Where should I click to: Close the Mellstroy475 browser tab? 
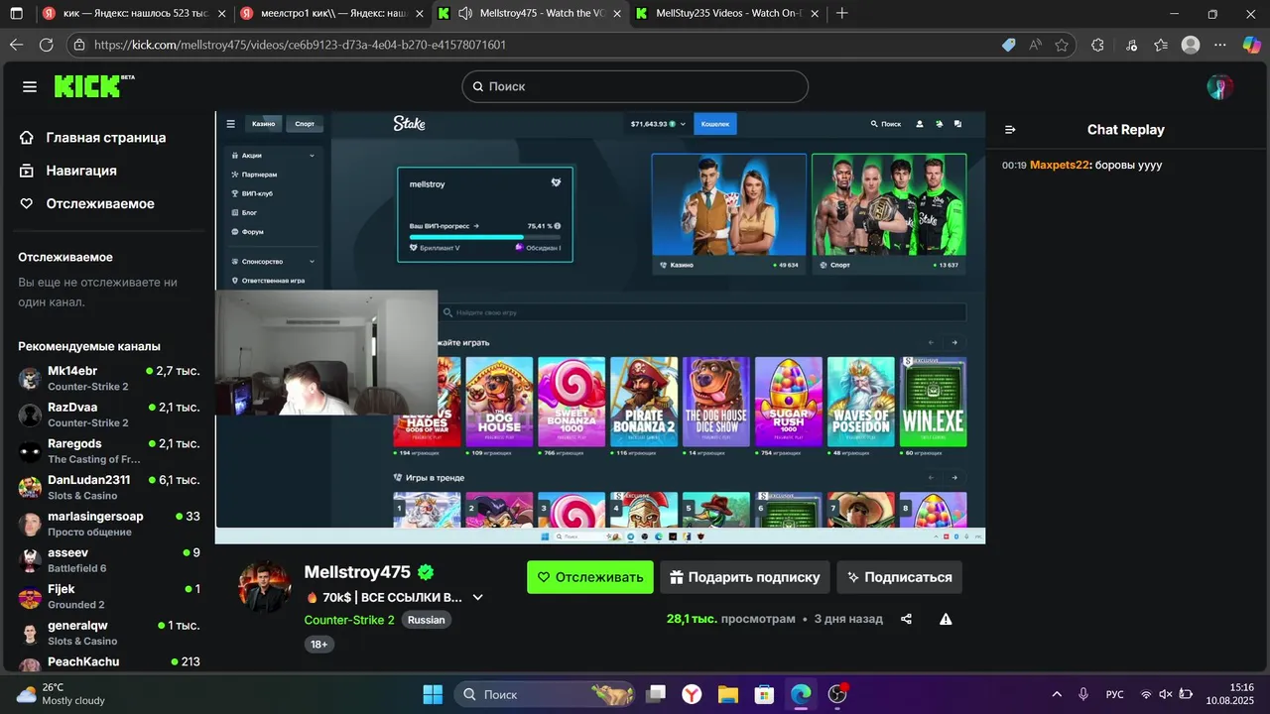click(617, 14)
